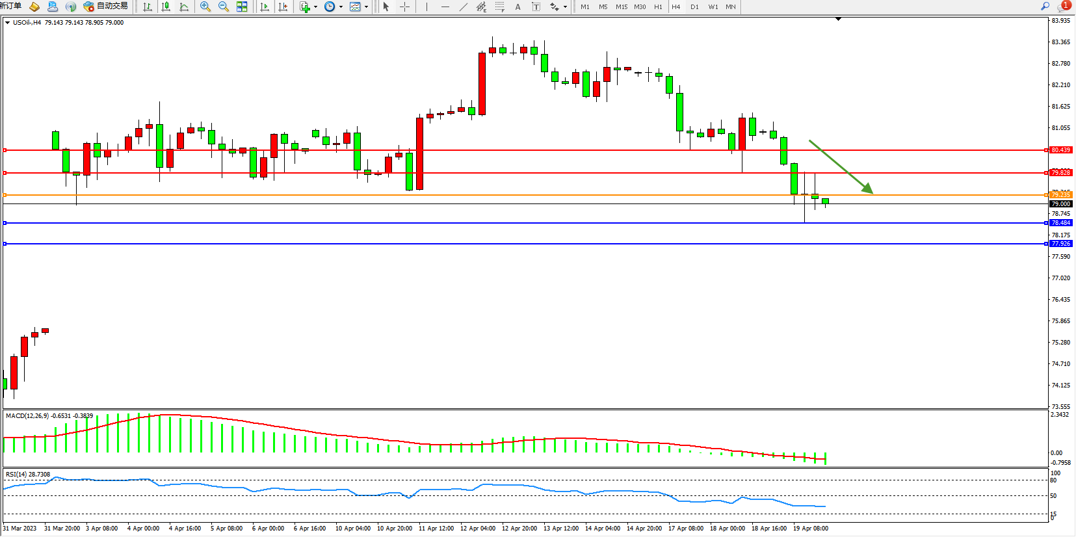
Task: Click the orange 79.235 price level label
Action: coord(1060,194)
